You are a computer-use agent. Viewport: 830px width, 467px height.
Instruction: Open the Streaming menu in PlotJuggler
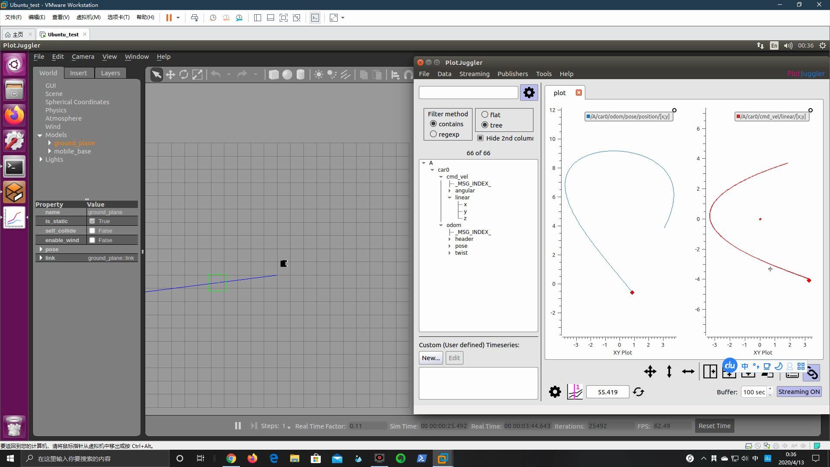(474, 74)
